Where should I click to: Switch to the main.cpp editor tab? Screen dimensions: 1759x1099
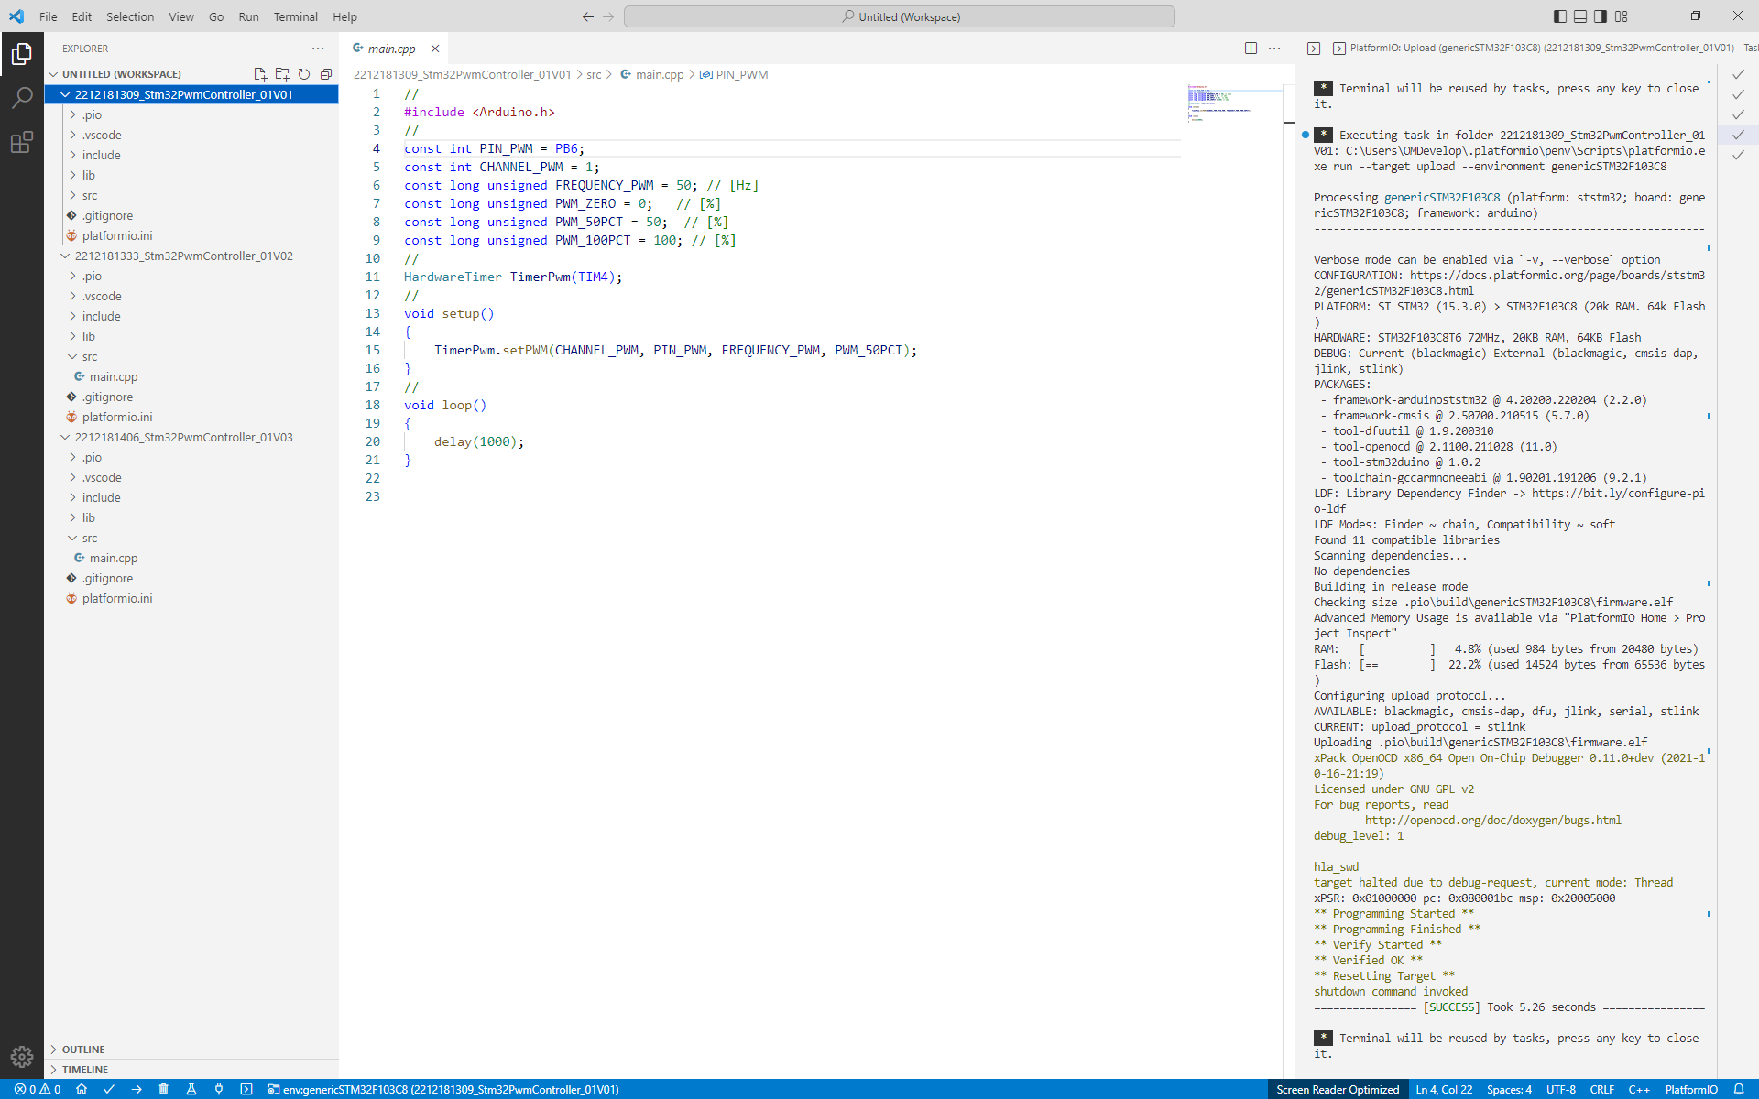pos(389,49)
